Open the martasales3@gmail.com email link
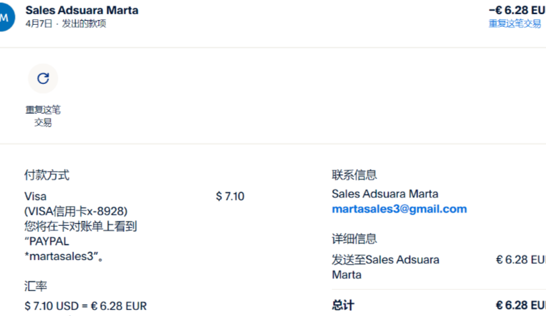The image size is (546, 316). point(399,209)
